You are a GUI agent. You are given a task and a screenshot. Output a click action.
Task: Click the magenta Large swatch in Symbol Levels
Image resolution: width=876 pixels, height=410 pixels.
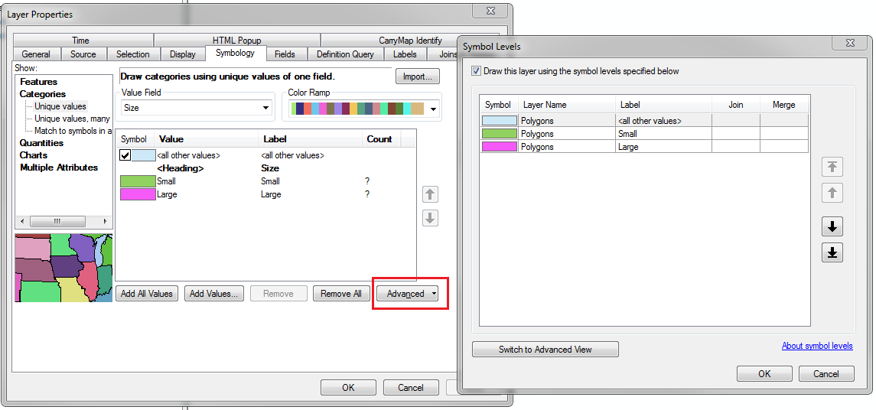[499, 147]
